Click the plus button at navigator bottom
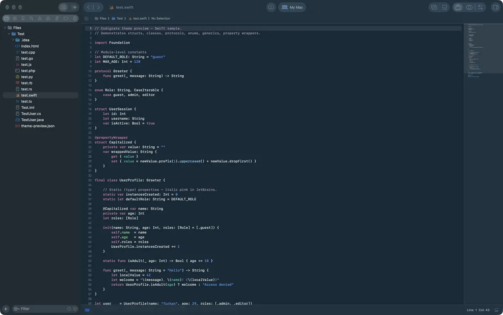Viewport: 503px width, 315px height. pos(6,309)
